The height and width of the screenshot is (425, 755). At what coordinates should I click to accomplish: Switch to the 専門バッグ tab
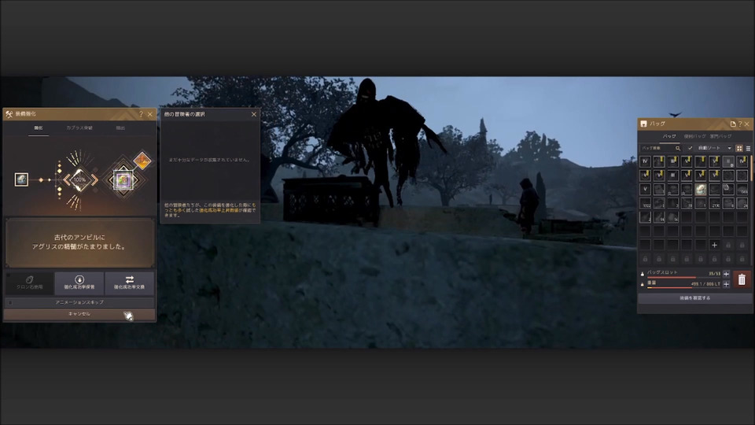click(x=720, y=136)
